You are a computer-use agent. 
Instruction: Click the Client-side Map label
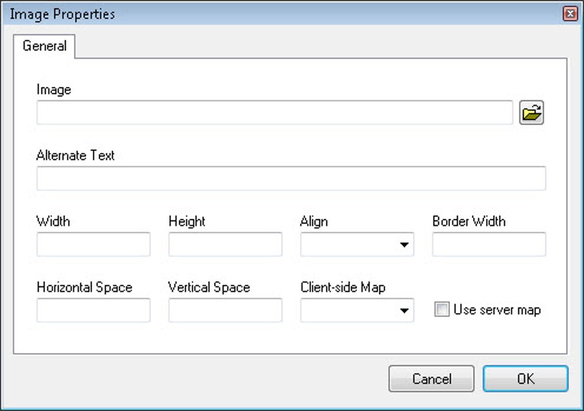point(342,287)
